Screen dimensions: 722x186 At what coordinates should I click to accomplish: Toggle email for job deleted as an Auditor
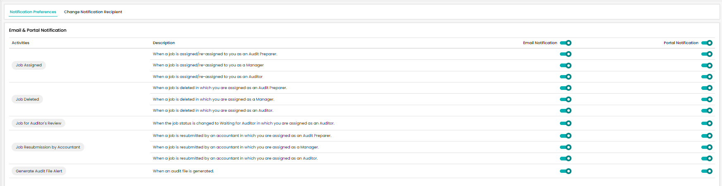point(566,111)
